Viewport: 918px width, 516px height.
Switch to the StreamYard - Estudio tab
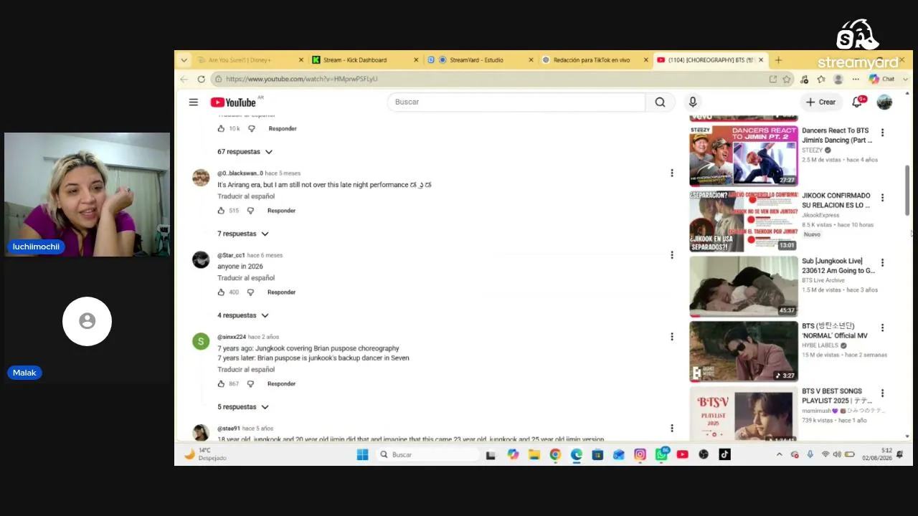479,60
